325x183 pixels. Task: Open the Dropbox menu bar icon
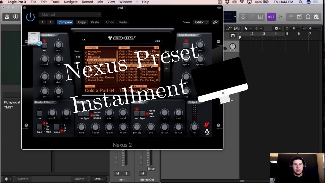pos(227,2)
